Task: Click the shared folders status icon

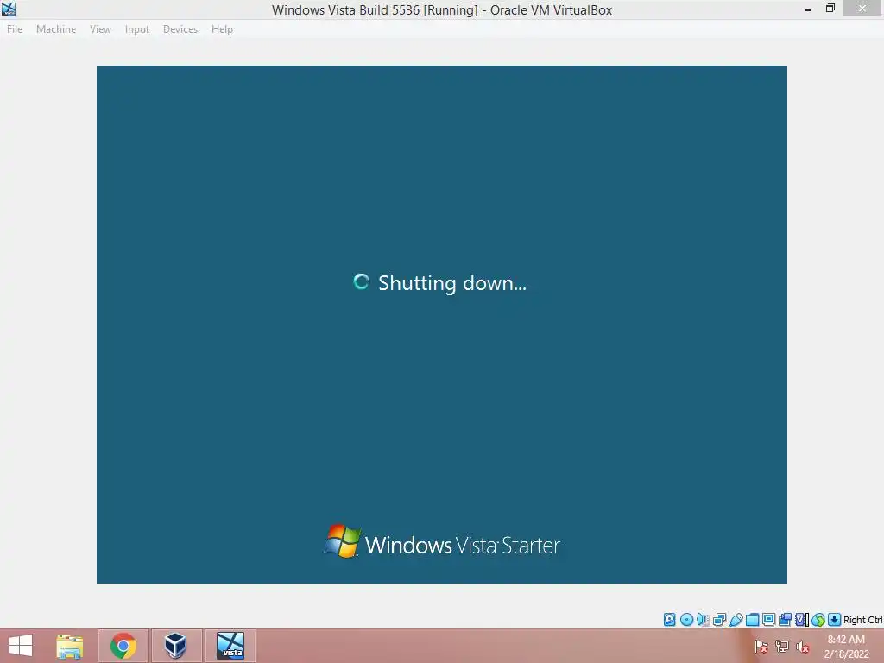Action: 753,620
